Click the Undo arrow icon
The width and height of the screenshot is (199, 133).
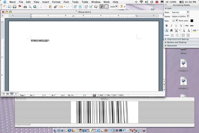pos(61,7)
